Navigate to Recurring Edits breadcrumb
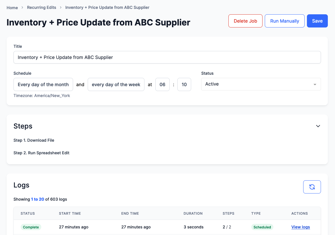Viewport: 335px width, 235px height. (42, 7)
